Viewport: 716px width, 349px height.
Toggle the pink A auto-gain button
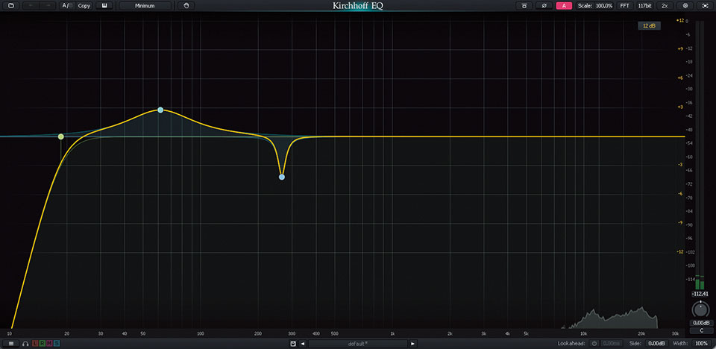click(x=564, y=6)
